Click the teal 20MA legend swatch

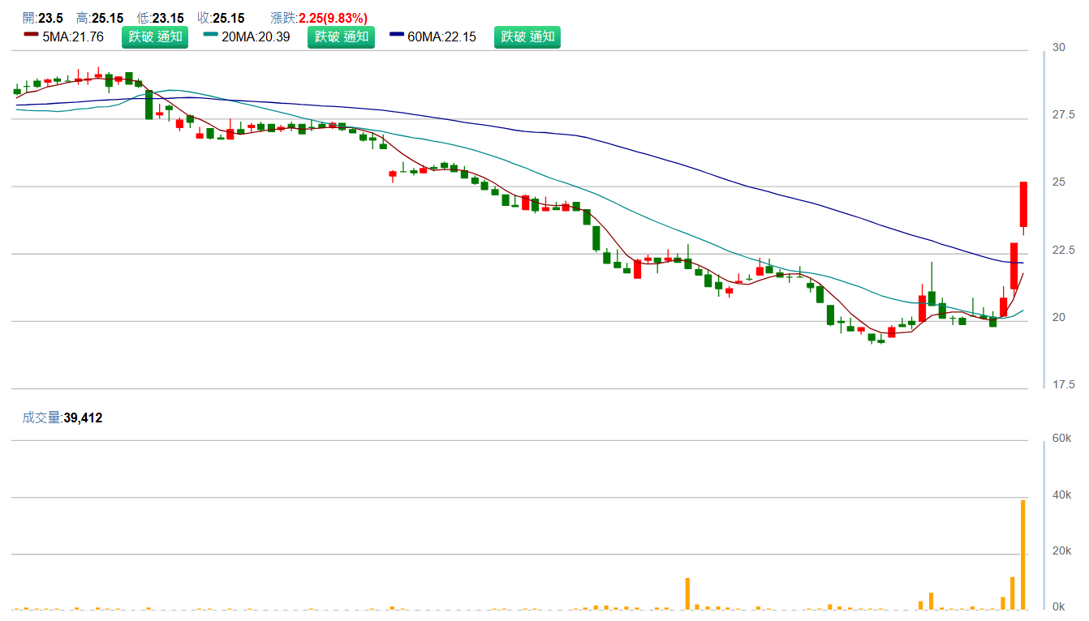point(211,35)
